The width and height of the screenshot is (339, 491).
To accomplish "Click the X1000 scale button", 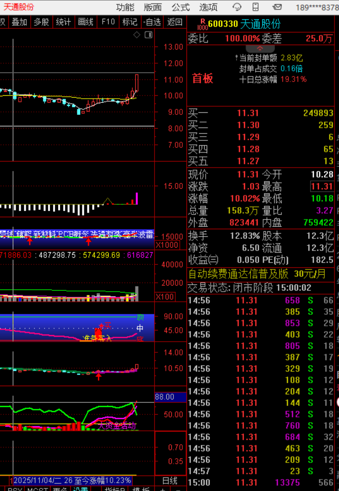I will (x=167, y=245).
